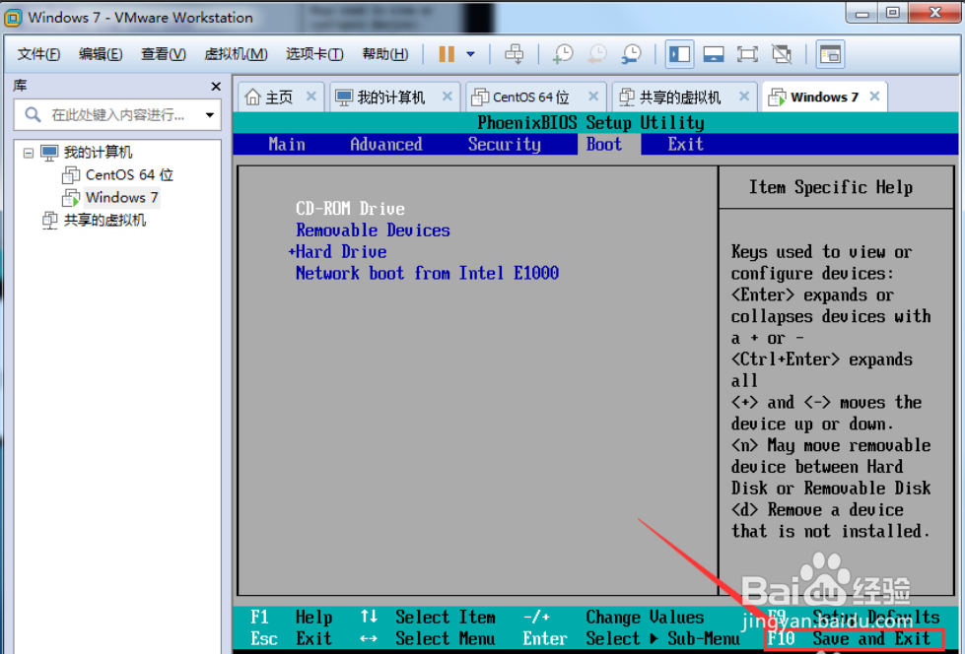Click the send Ctrl+Alt+Del toolbar icon
This screenshot has height=654, width=965.
514,54
